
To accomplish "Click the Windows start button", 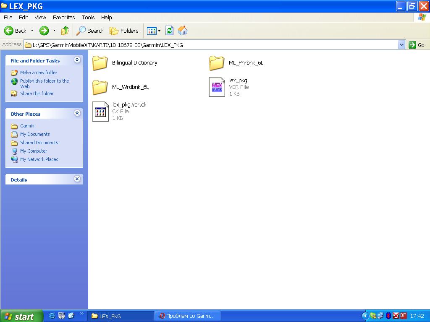I will (x=21, y=316).
